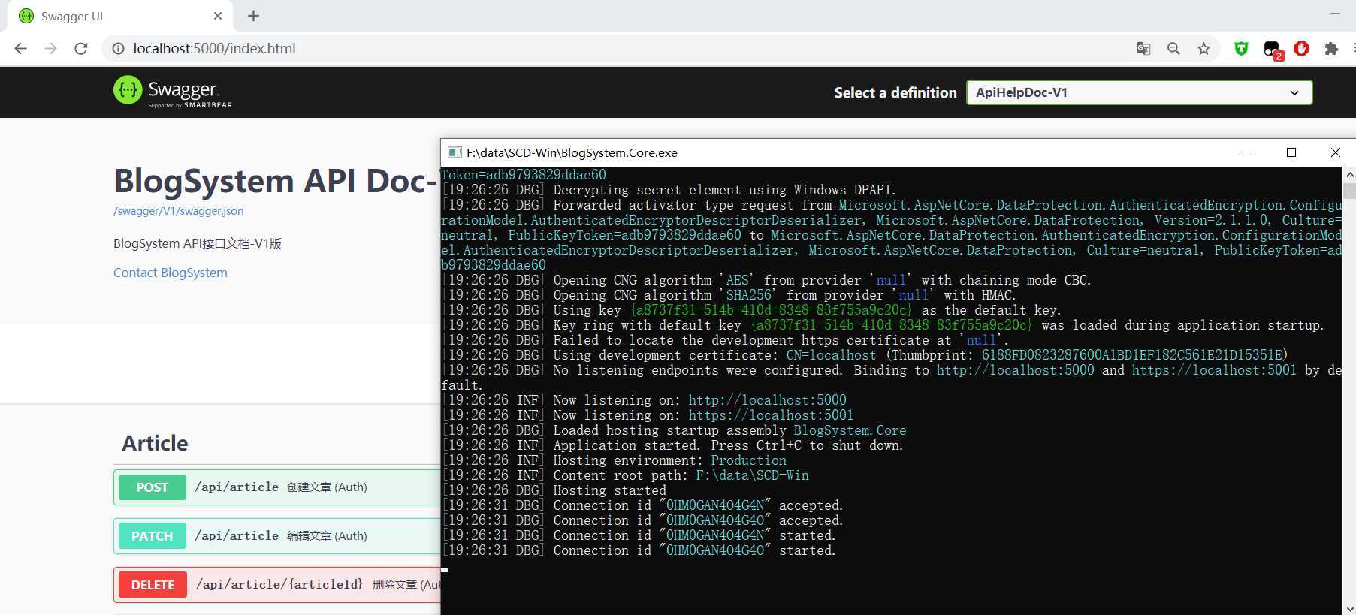Maximize the BlogSystem.Core.exe console window
Image resolution: width=1356 pixels, height=615 pixels.
coord(1291,152)
